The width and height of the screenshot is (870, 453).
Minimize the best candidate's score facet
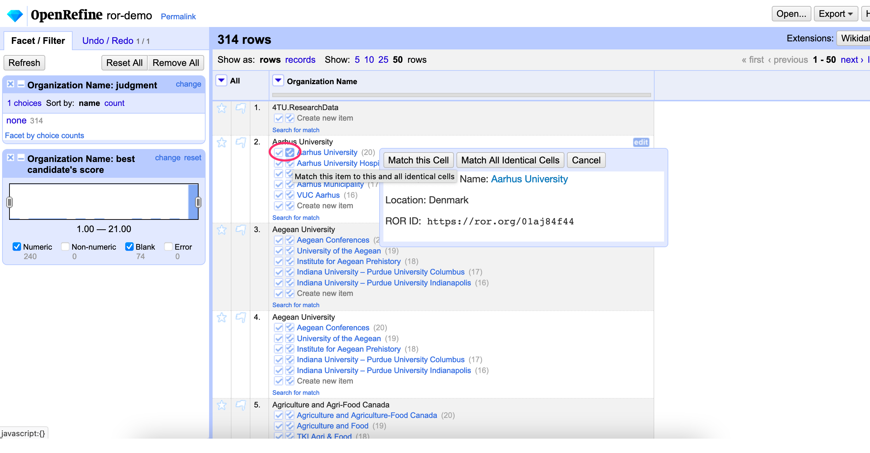(x=21, y=158)
